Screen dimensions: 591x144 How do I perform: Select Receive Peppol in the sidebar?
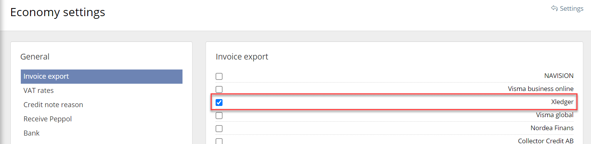48,119
